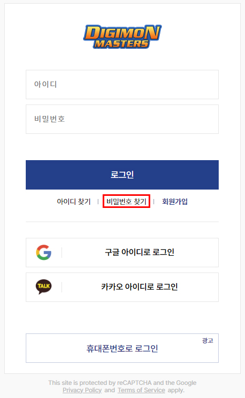Image resolution: width=245 pixels, height=398 pixels.
Task: Choose 휴대폰번호로 로그인 button
Action: point(122,348)
